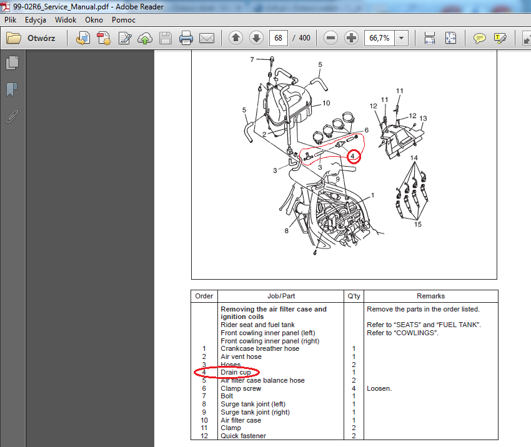Click the create PDF online icon
The image size is (531, 447).
104,38
